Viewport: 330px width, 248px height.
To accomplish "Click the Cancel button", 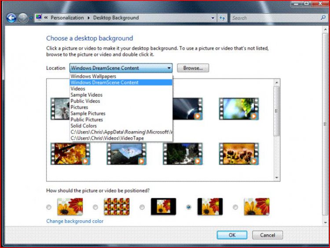I will (x=267, y=235).
